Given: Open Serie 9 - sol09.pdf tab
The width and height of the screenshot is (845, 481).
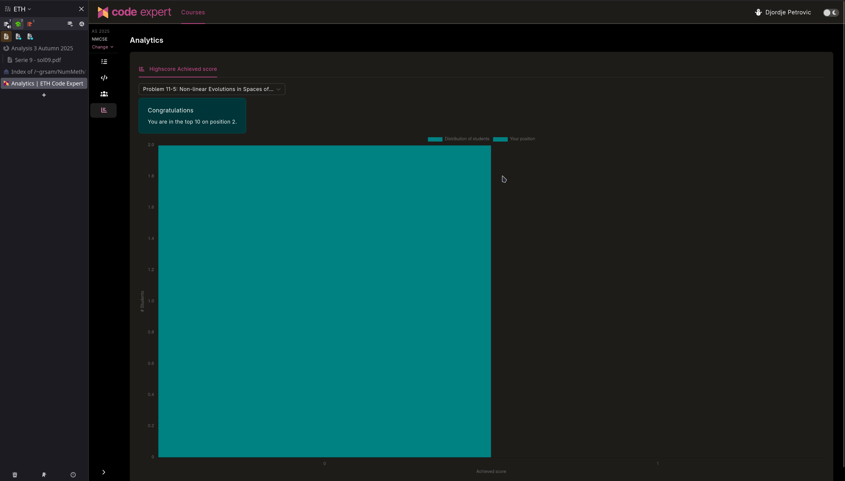Looking at the screenshot, I should (38, 60).
